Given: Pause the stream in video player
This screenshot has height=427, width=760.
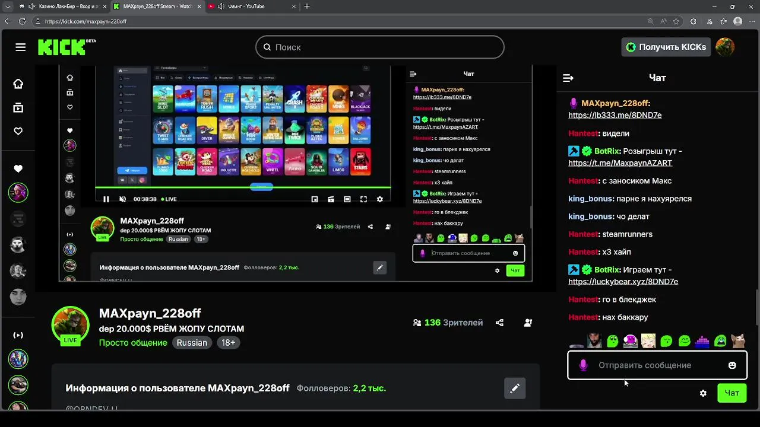Looking at the screenshot, I should [x=106, y=199].
